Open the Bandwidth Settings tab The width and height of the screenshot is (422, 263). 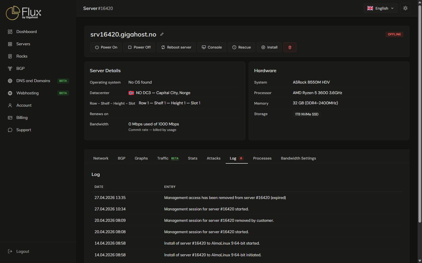click(298, 158)
